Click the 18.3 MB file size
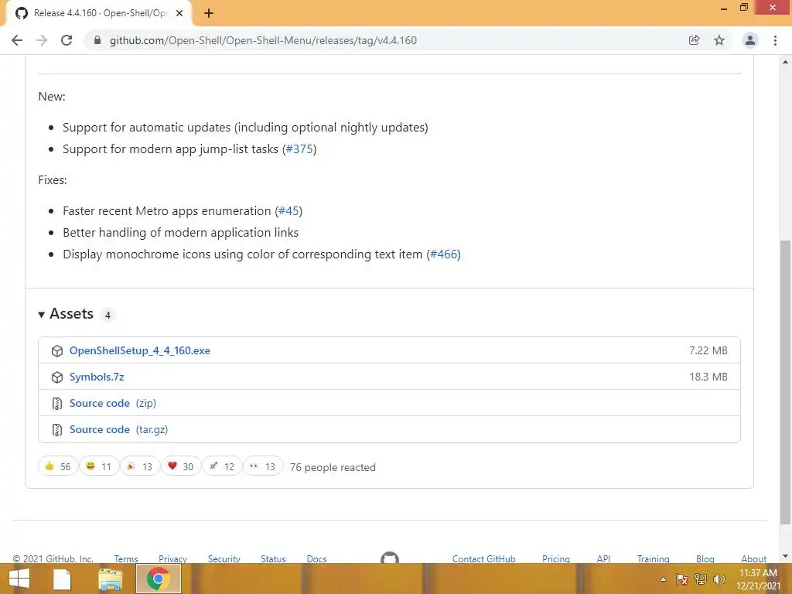The image size is (792, 594). [x=708, y=377]
